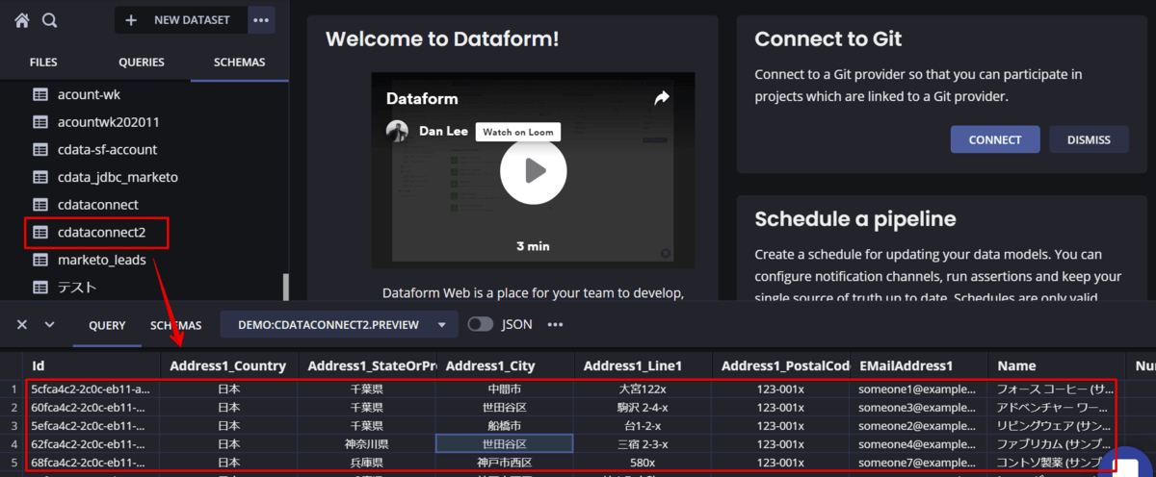Open the more options dots beside JSON
Image resolution: width=1156 pixels, height=477 pixels.
555,324
